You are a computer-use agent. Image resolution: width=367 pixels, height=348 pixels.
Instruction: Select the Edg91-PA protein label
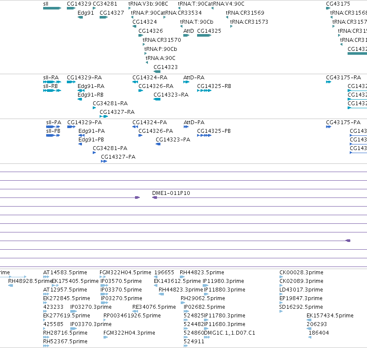(91, 131)
